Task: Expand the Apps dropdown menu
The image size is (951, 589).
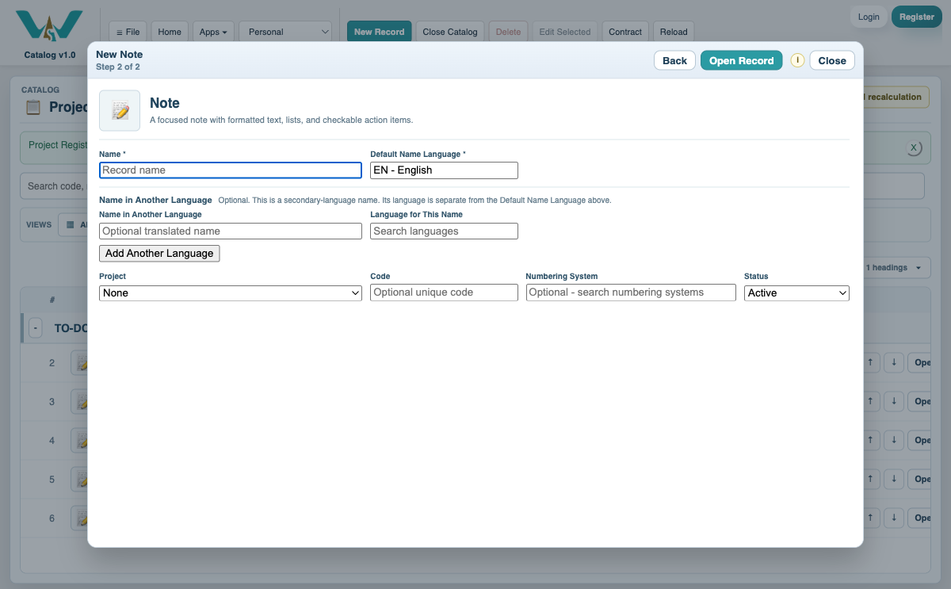Action: pos(213,32)
